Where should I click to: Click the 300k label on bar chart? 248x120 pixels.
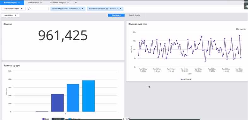click(x=10, y=87)
